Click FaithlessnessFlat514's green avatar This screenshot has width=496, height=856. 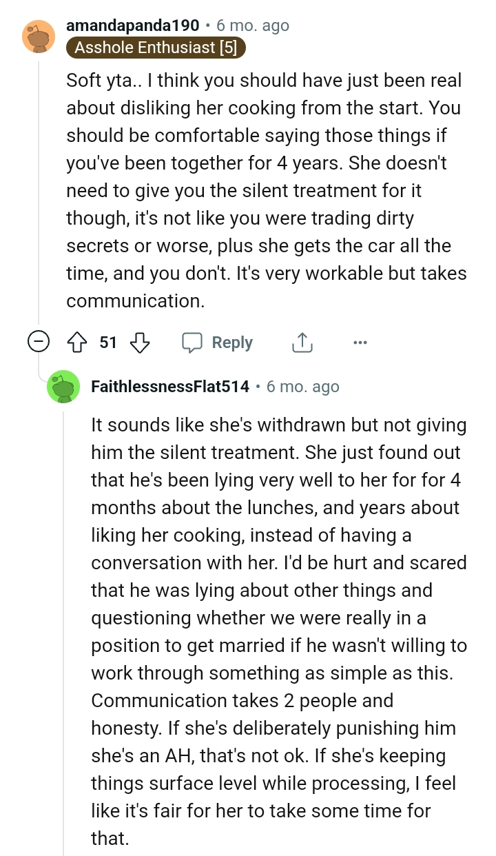[64, 387]
